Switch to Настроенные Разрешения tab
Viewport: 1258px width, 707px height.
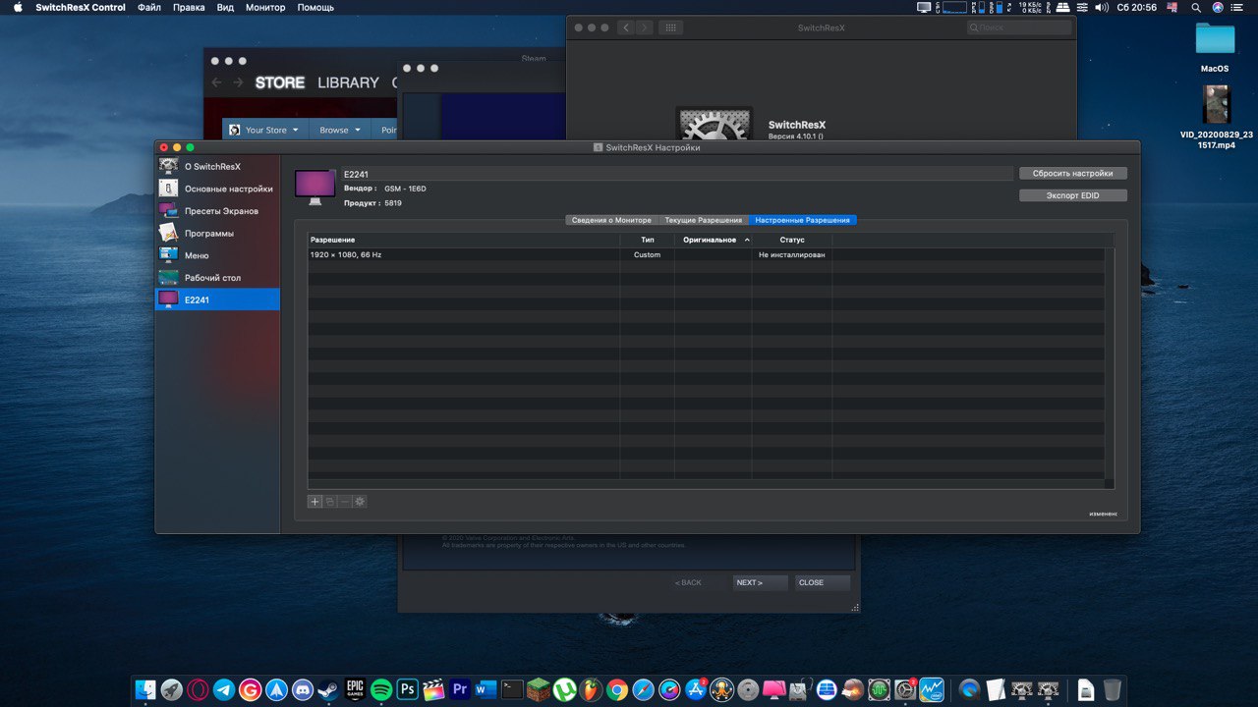click(803, 220)
